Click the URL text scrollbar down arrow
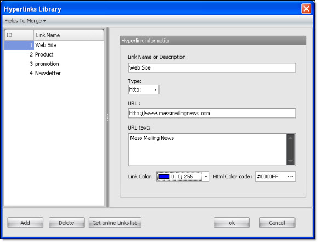The image size is (318, 242). (291, 161)
